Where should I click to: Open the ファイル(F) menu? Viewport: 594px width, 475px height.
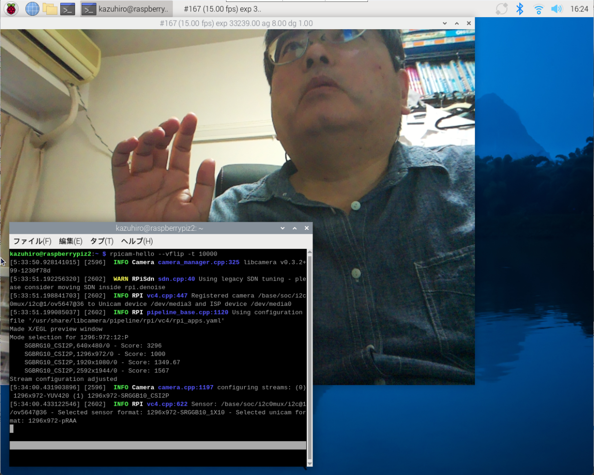pos(32,241)
